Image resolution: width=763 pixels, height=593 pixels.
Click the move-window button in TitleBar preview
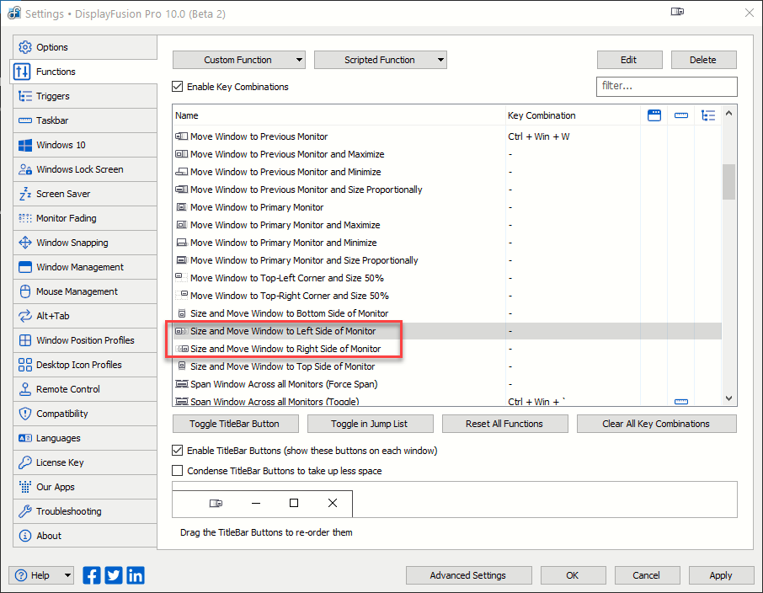click(x=216, y=503)
